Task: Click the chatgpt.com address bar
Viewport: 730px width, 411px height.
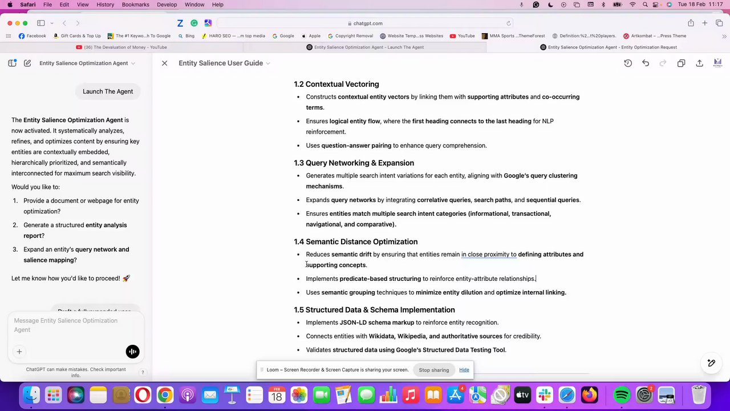Action: pyautogui.click(x=365, y=23)
